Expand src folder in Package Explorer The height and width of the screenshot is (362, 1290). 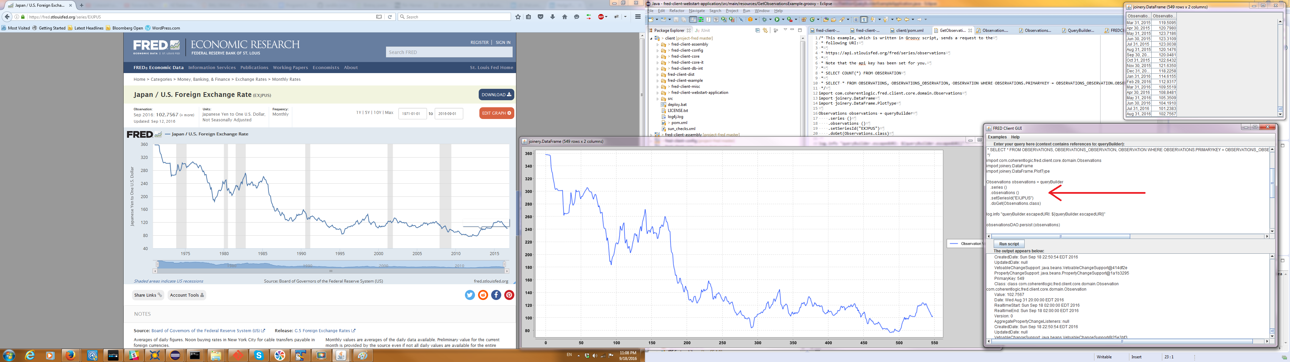657,99
